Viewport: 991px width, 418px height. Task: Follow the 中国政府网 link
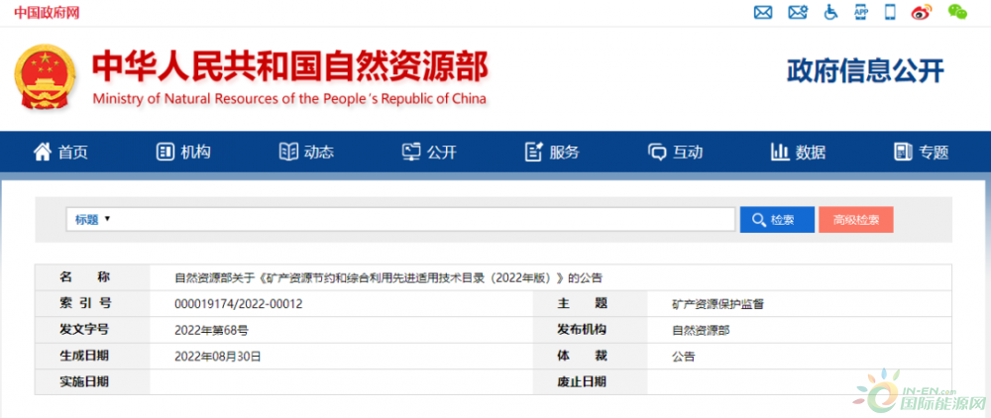pos(47,12)
